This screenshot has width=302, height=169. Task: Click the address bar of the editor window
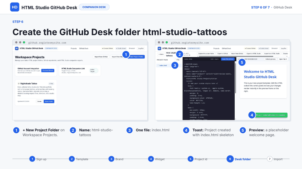pos(190,43)
